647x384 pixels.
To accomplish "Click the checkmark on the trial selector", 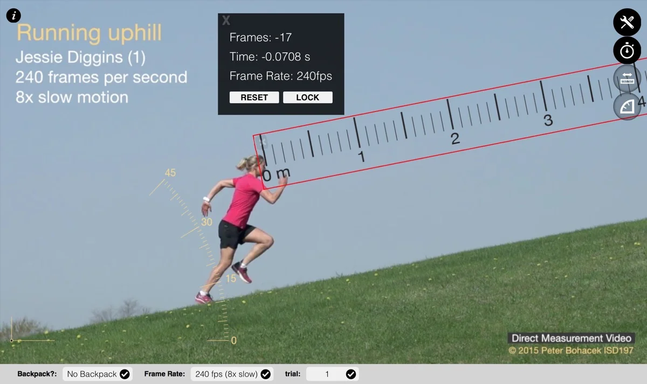I will [350, 374].
